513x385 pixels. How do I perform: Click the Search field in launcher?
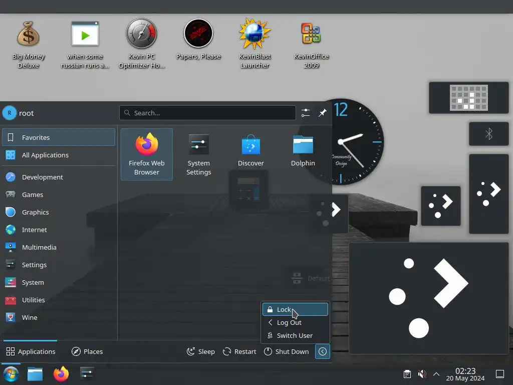point(207,113)
